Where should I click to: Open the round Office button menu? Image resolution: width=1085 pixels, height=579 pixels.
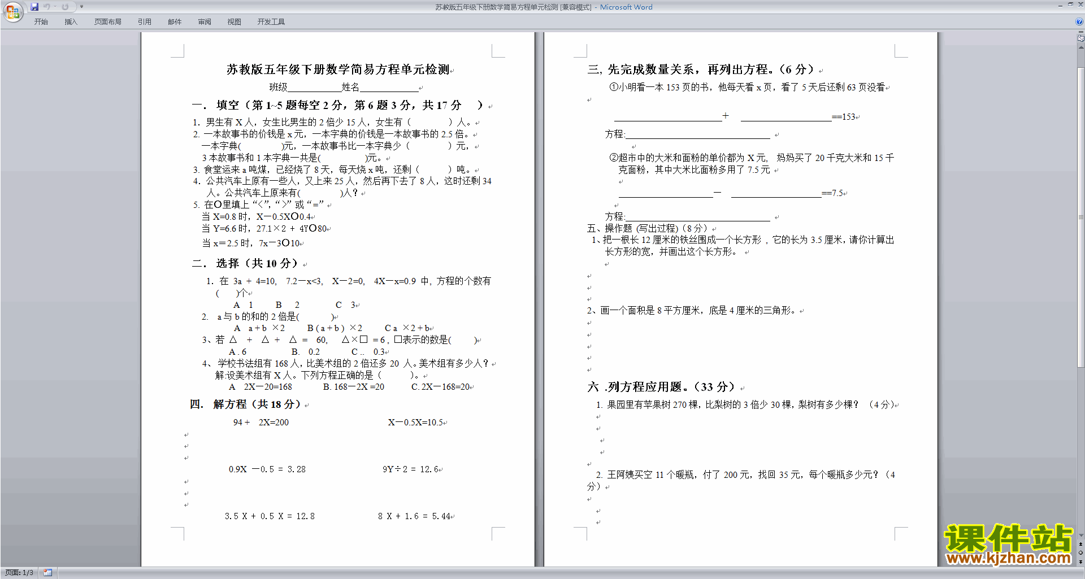pos(12,11)
